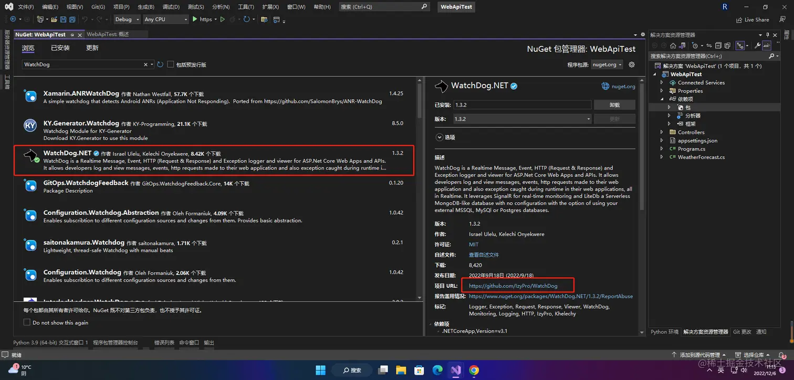794x380 pixels.
Task: Switch to the Updates (更新) tab
Action: tap(92, 48)
